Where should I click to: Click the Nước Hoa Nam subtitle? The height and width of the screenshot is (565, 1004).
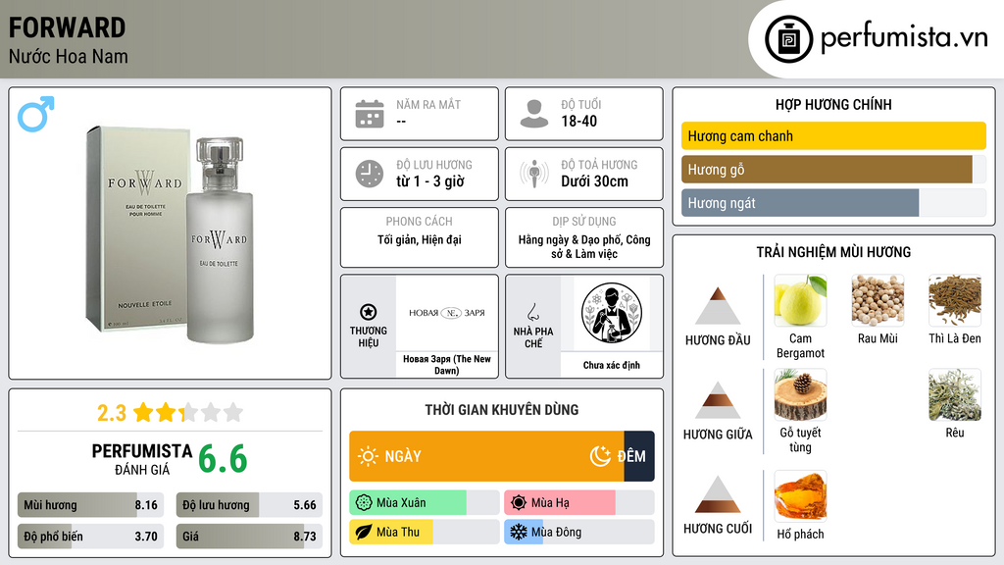click(69, 56)
